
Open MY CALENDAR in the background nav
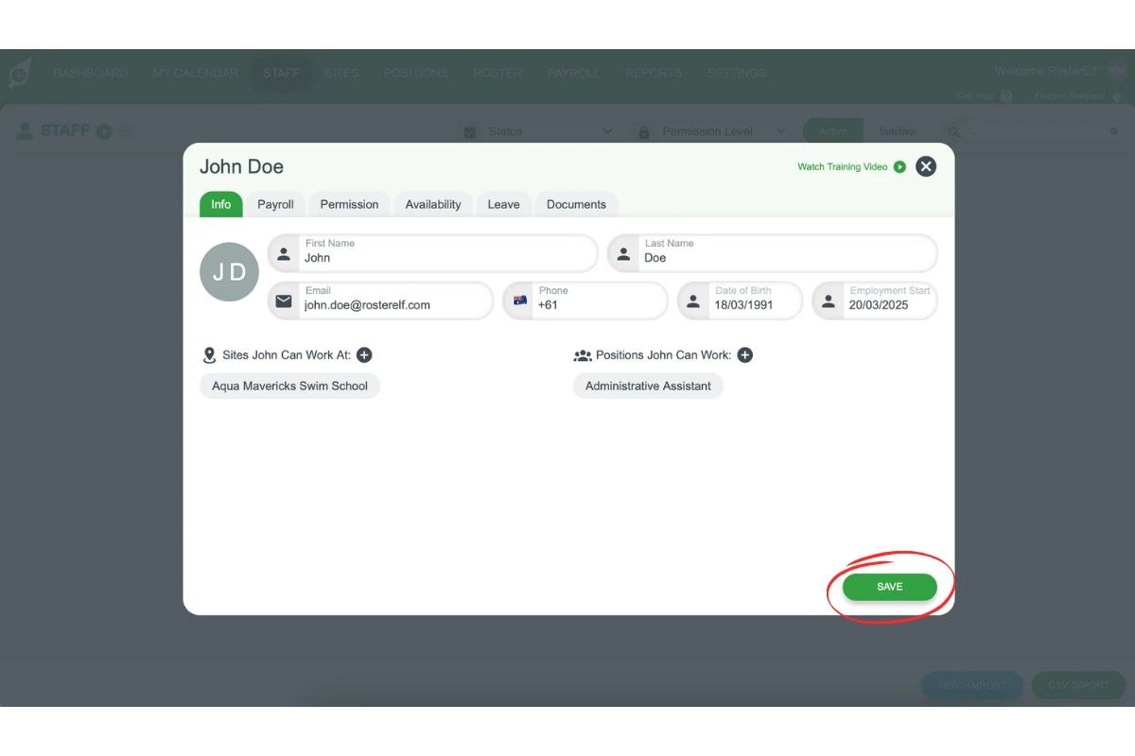(196, 73)
